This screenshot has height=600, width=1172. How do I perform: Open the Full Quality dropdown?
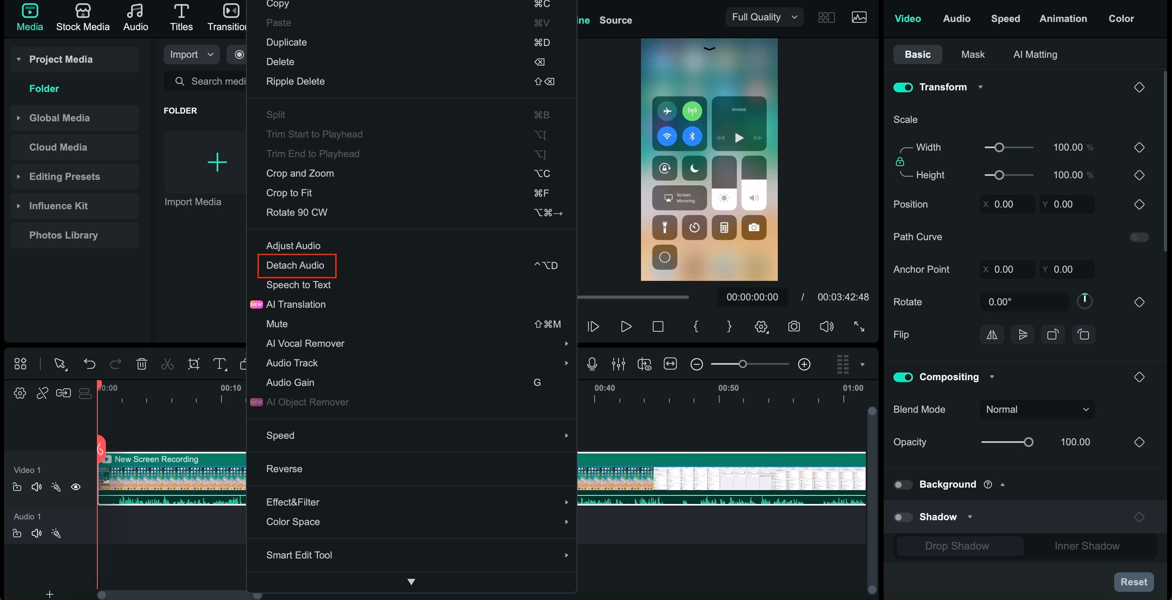pyautogui.click(x=764, y=17)
